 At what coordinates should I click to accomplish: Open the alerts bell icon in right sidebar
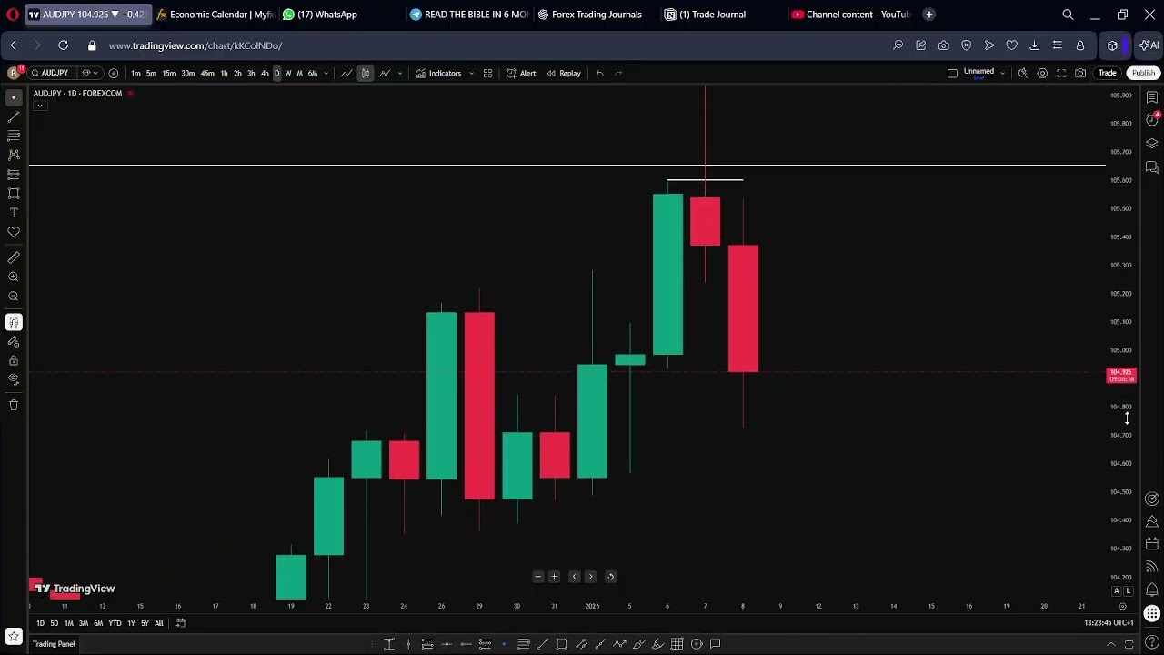click(x=1151, y=589)
